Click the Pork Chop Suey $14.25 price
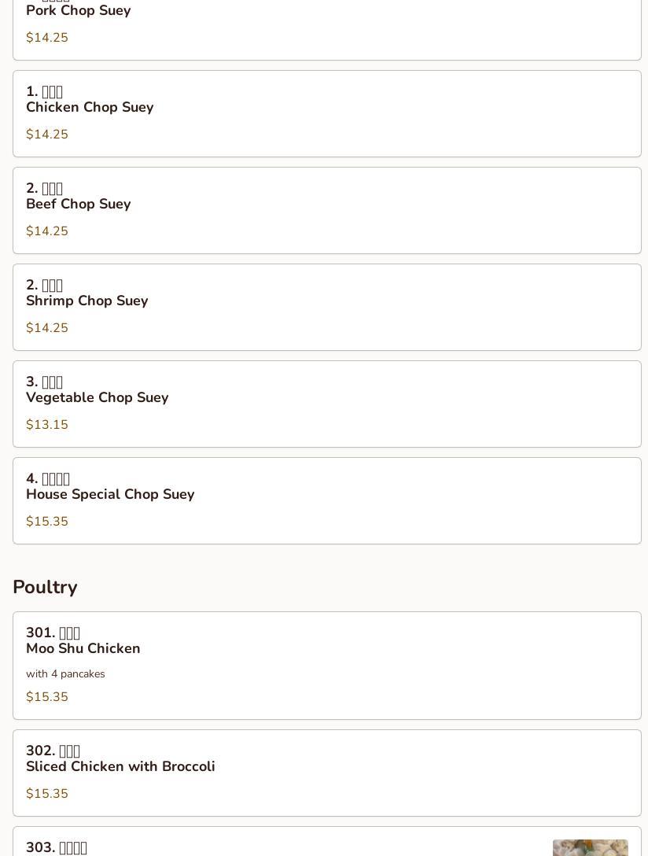The image size is (648, 856). [x=47, y=38]
